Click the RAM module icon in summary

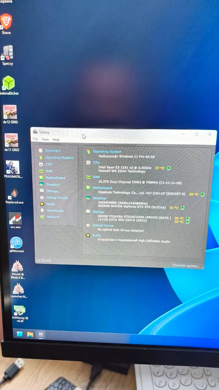click(88, 177)
